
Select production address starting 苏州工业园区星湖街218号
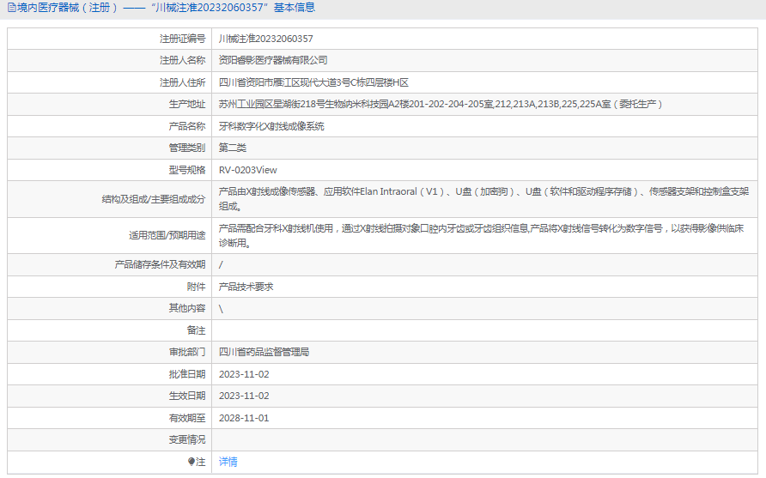(441, 104)
